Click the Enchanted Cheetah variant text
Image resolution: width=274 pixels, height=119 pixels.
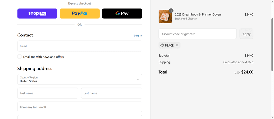pyautogui.click(x=186, y=19)
